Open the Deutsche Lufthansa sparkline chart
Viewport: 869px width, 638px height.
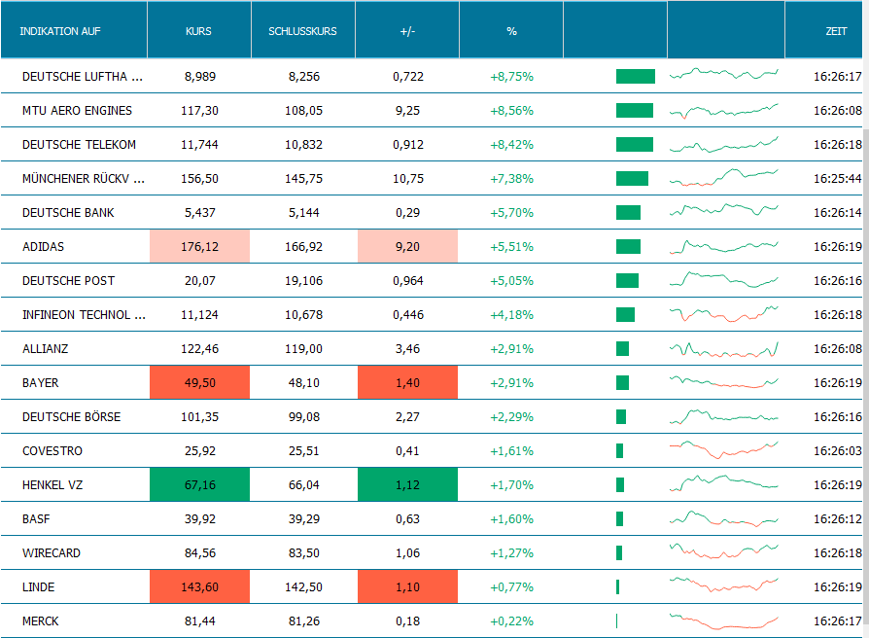pos(724,74)
